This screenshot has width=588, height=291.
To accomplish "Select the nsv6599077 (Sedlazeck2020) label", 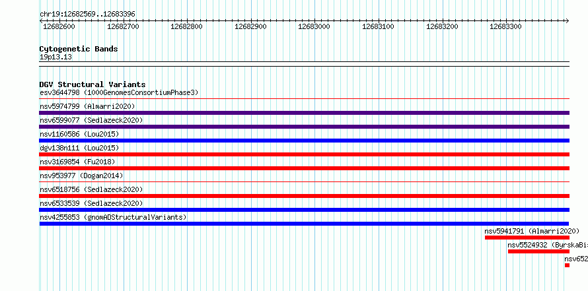I will pos(91,120).
